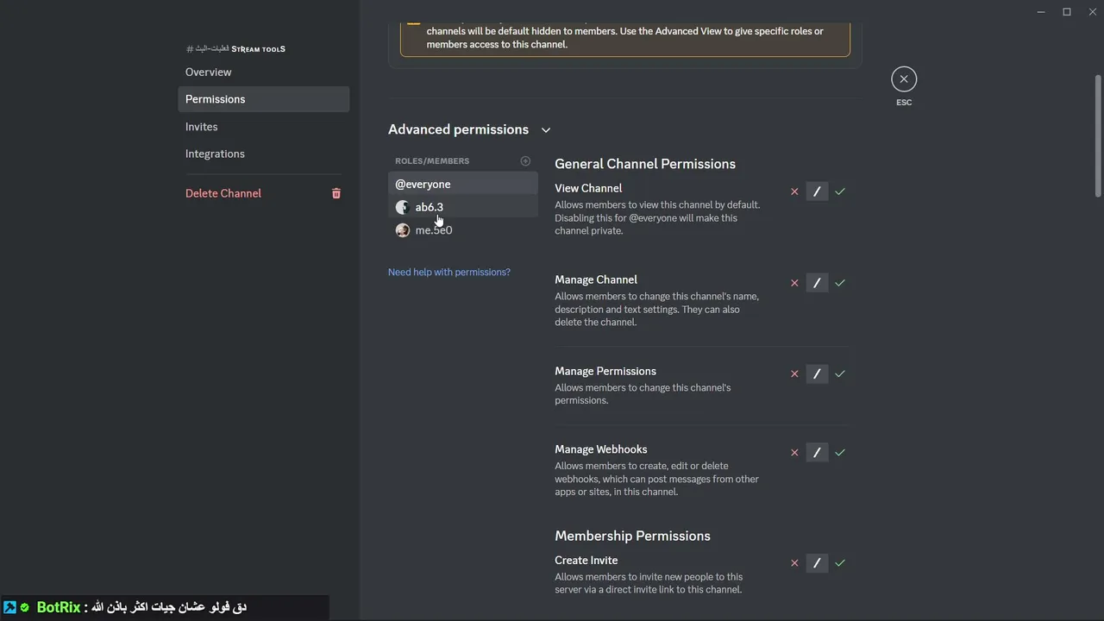Allow Create Invite with the green checkmark
Viewport: 1104px width, 621px height.
pyautogui.click(x=840, y=563)
